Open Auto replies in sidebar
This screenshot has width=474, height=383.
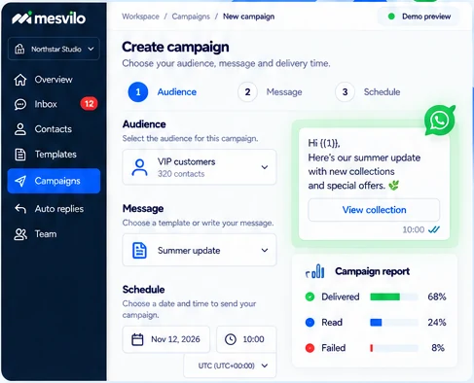pos(54,209)
